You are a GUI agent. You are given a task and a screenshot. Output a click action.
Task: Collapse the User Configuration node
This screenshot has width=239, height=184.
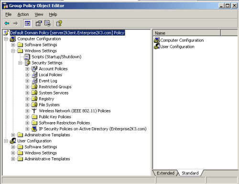[6, 141]
